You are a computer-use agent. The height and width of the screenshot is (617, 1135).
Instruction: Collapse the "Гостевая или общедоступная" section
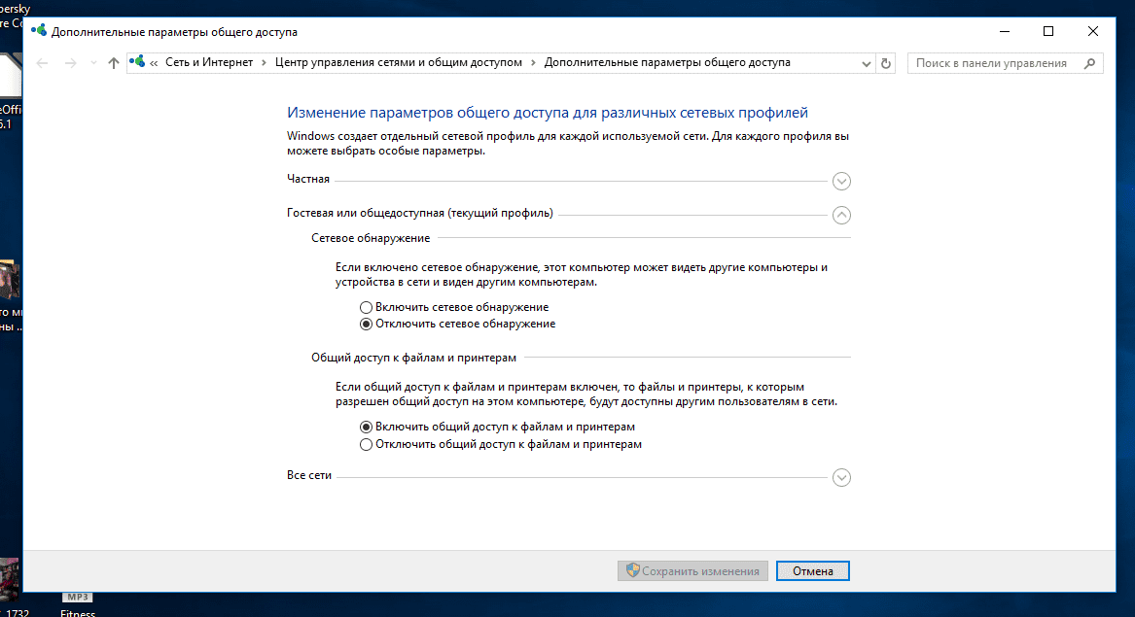(x=841, y=215)
